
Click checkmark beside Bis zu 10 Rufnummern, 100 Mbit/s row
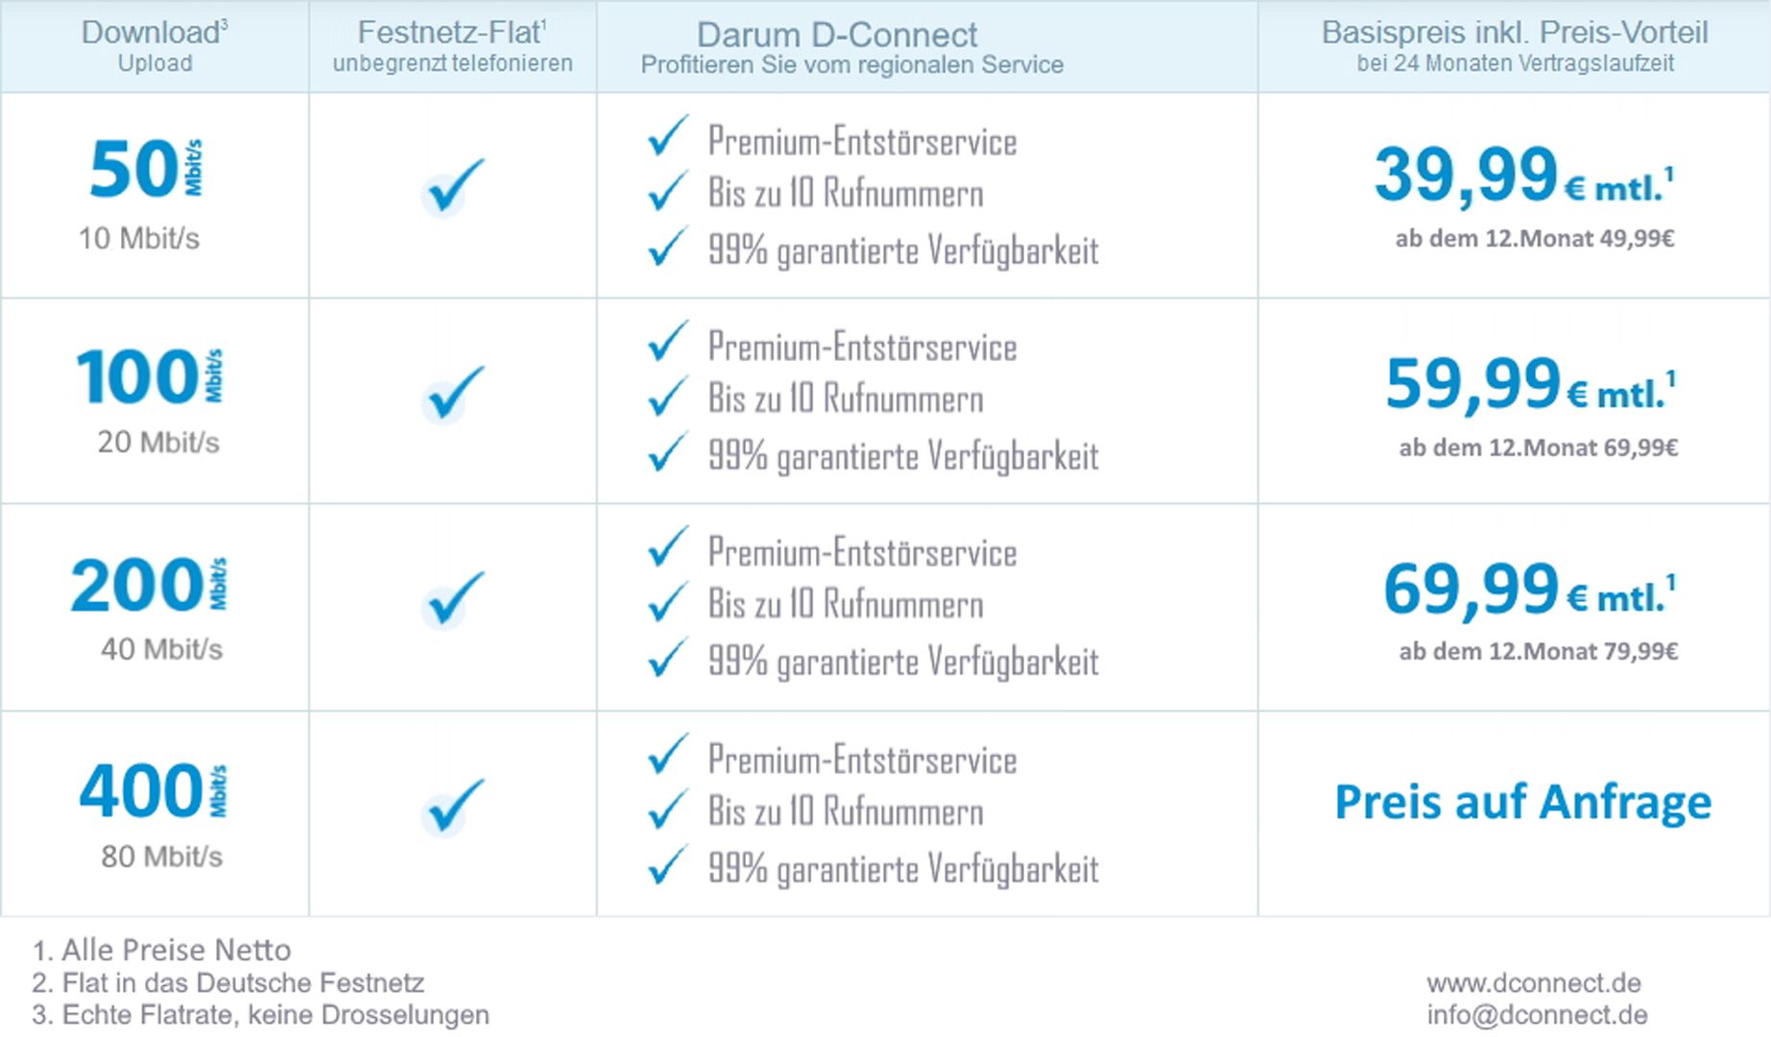667,397
